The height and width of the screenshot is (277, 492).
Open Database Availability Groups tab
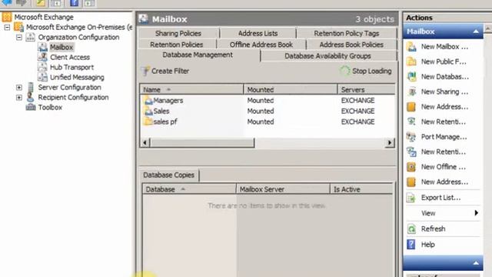(328, 56)
